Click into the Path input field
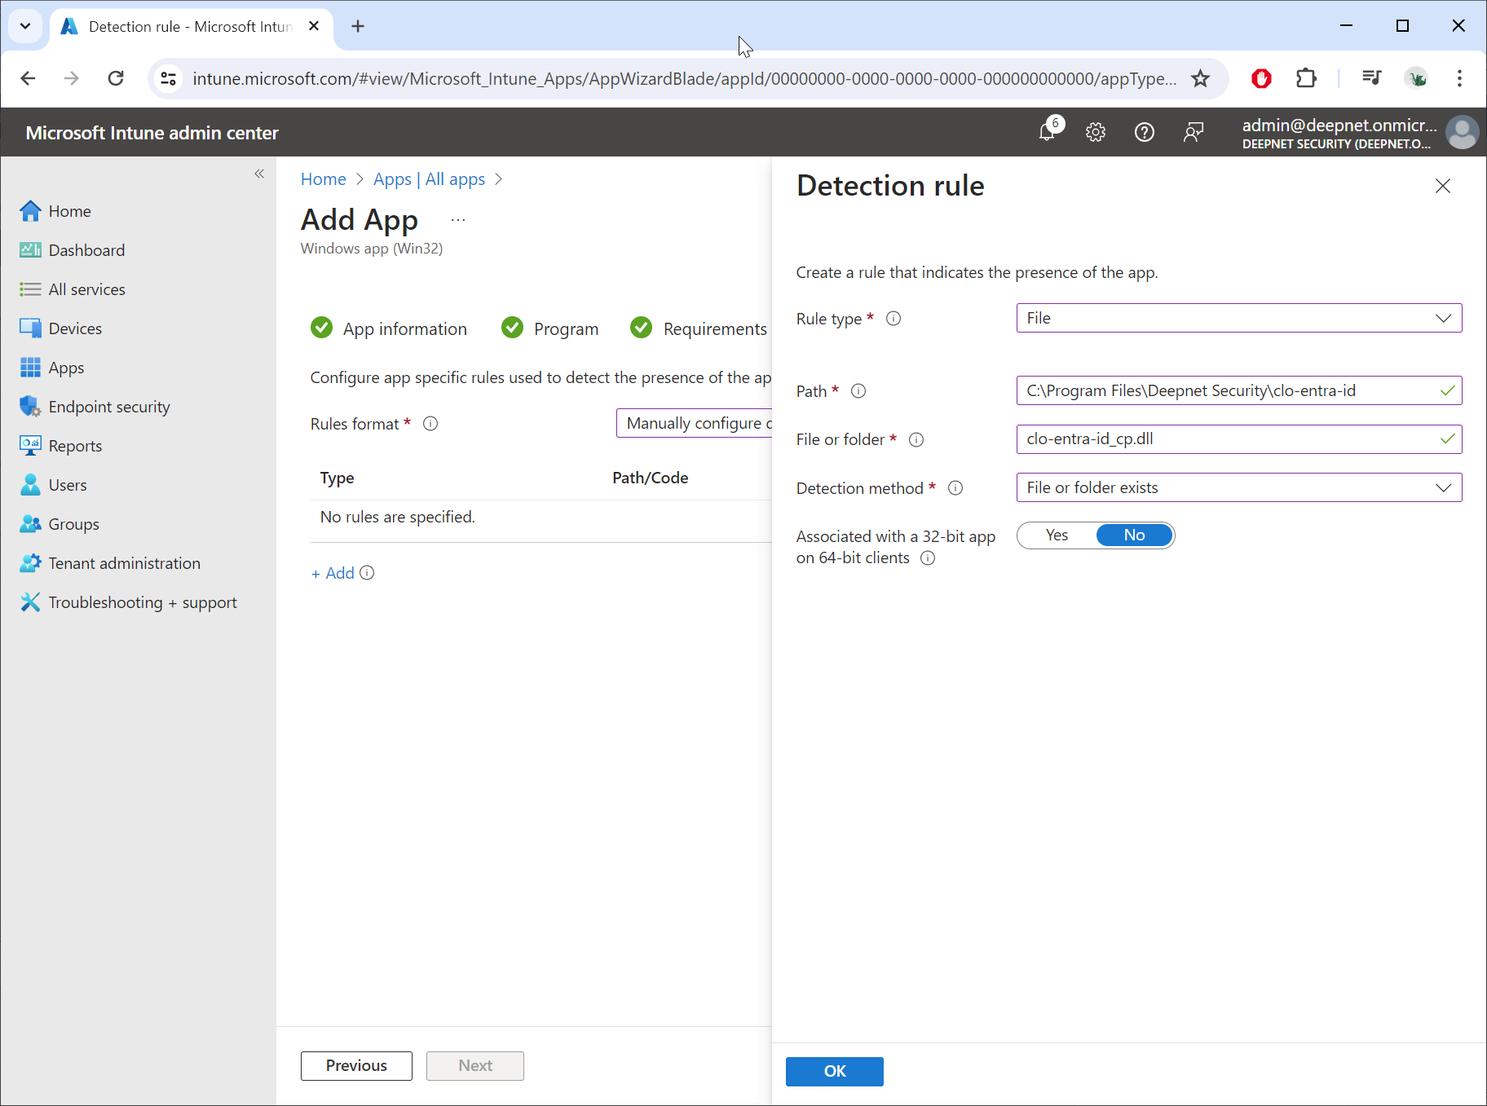Image resolution: width=1487 pixels, height=1106 pixels. 1227,391
